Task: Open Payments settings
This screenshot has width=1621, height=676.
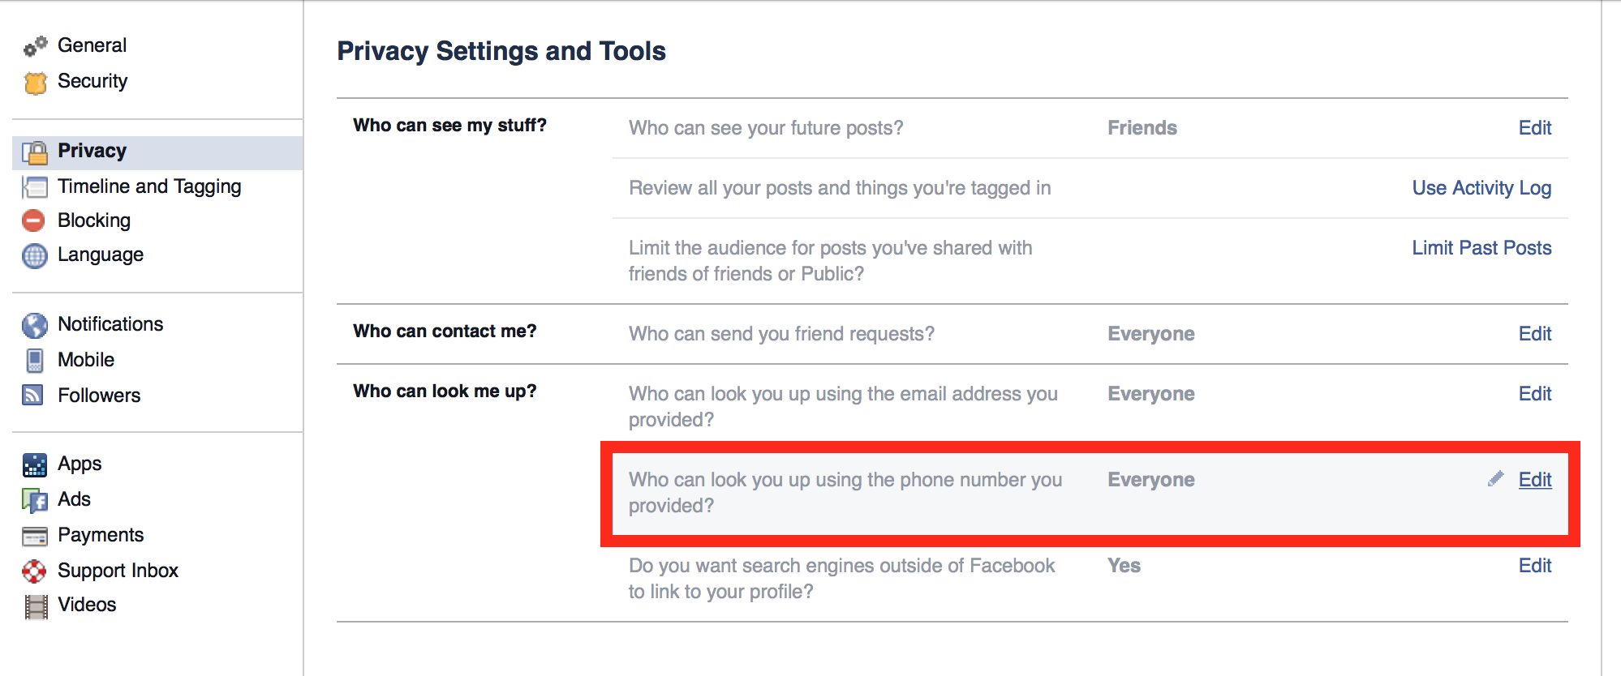Action: coord(101,535)
